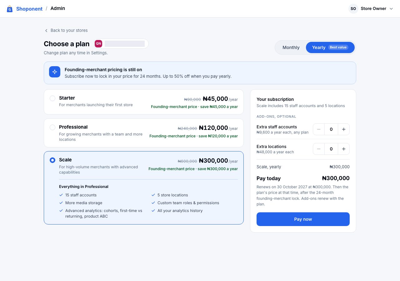Image resolution: width=400 pixels, height=281 pixels.
Task: Click the Pay now button
Action: click(303, 219)
